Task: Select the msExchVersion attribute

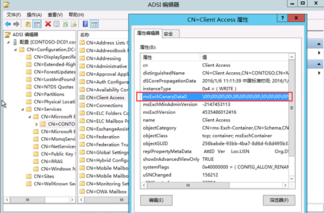Action: click(159, 112)
